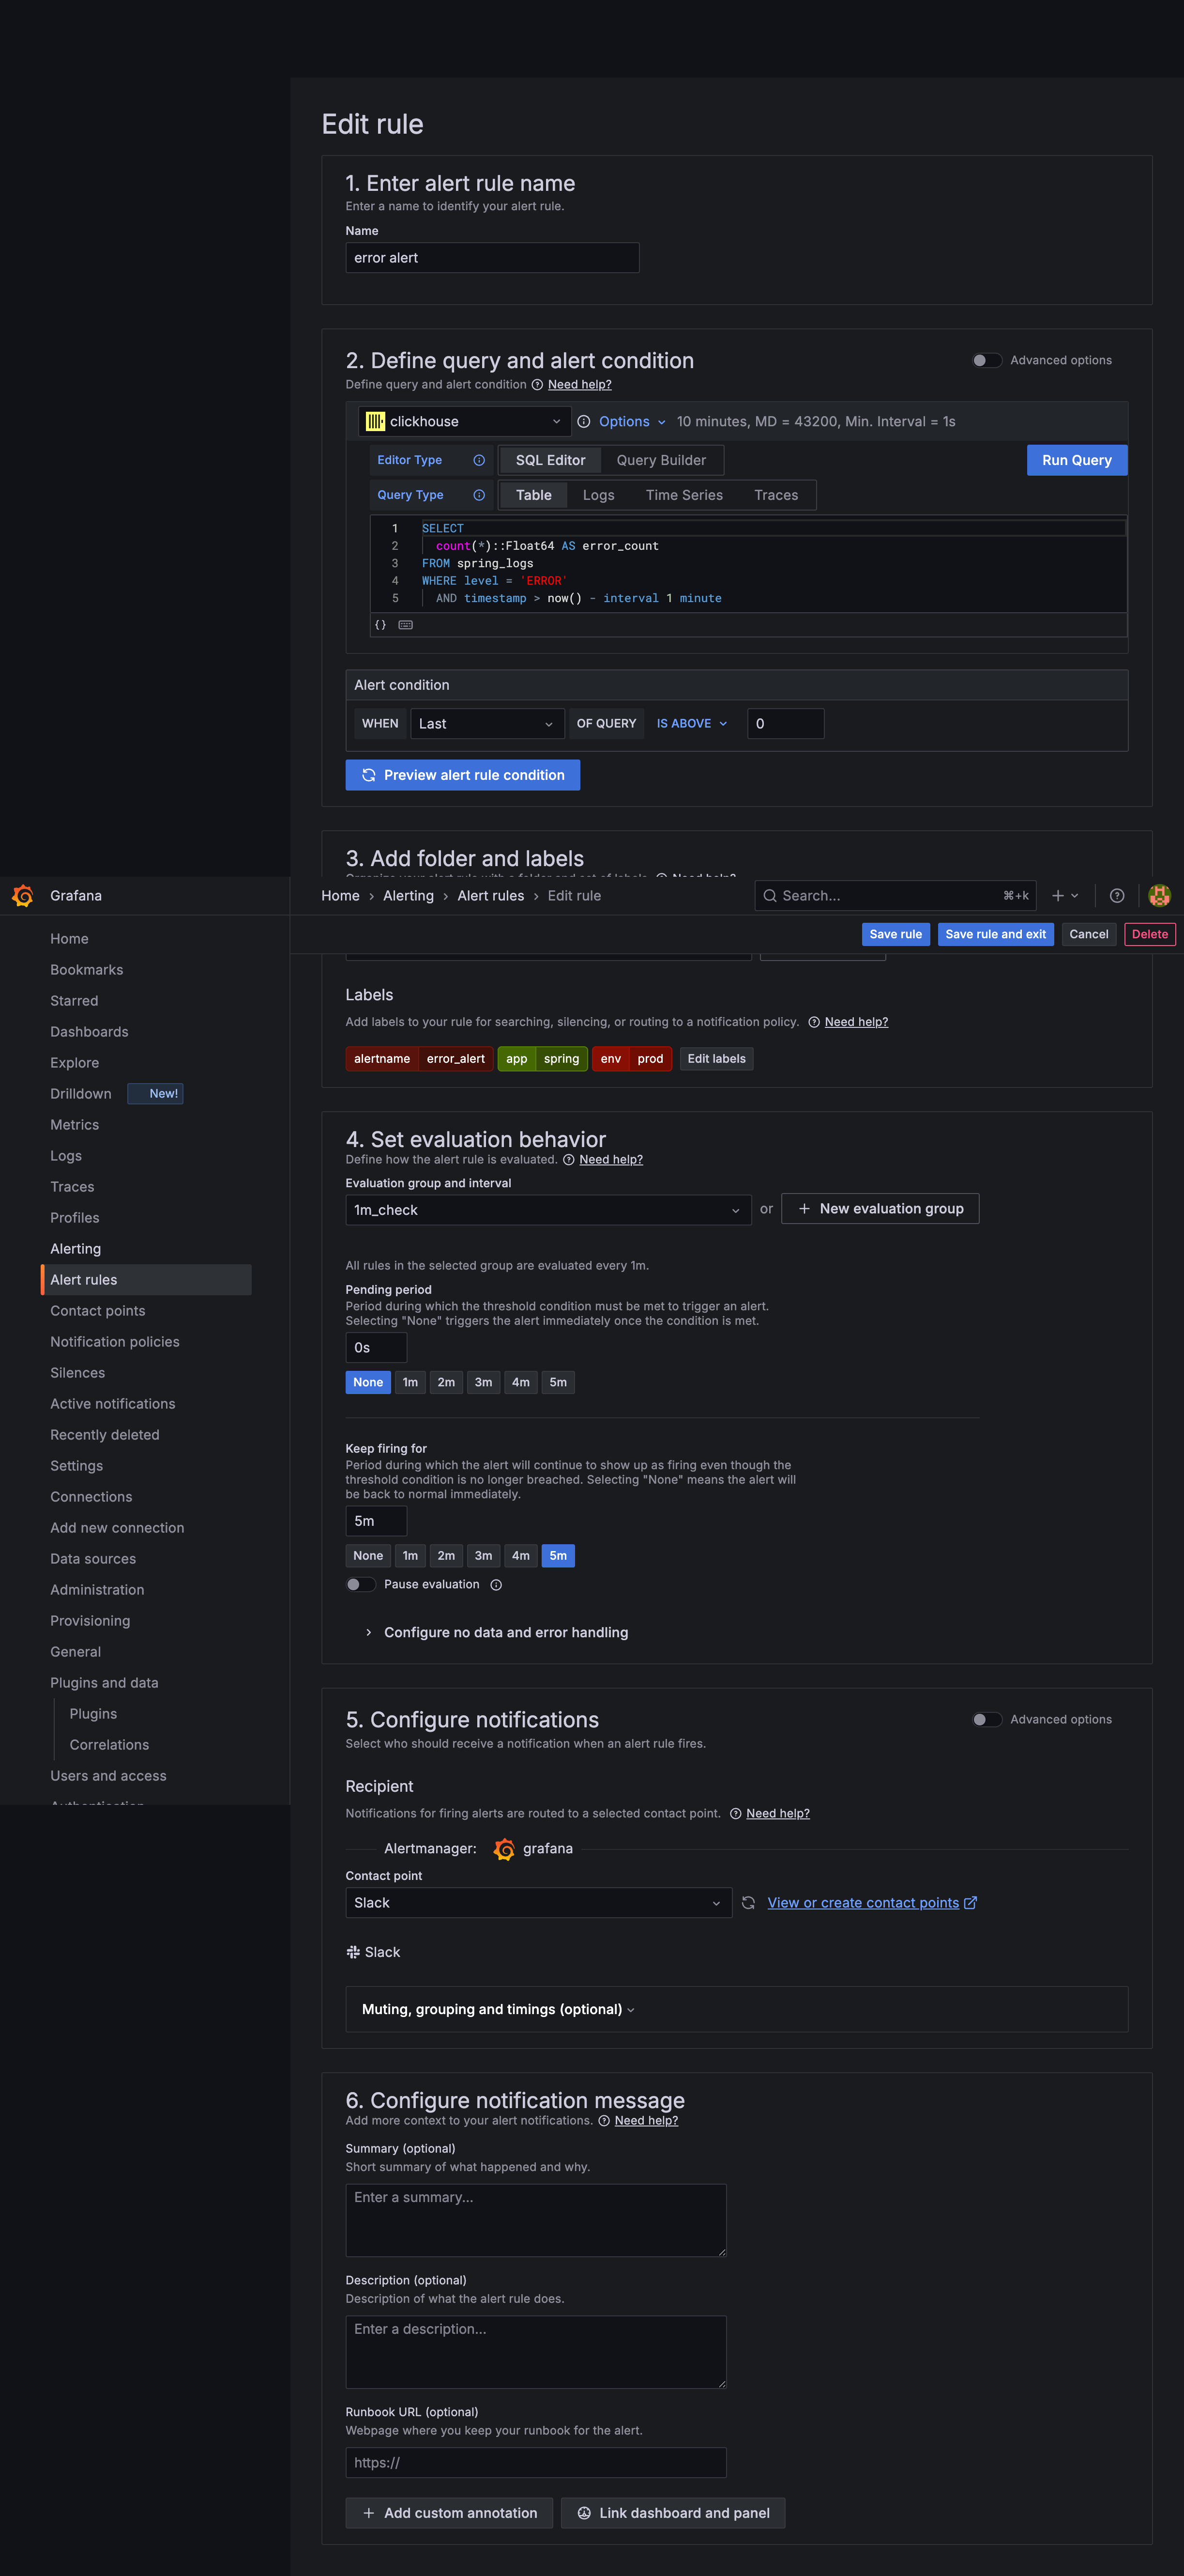Click the keyboard shortcuts icon under SQL editor

click(406, 624)
